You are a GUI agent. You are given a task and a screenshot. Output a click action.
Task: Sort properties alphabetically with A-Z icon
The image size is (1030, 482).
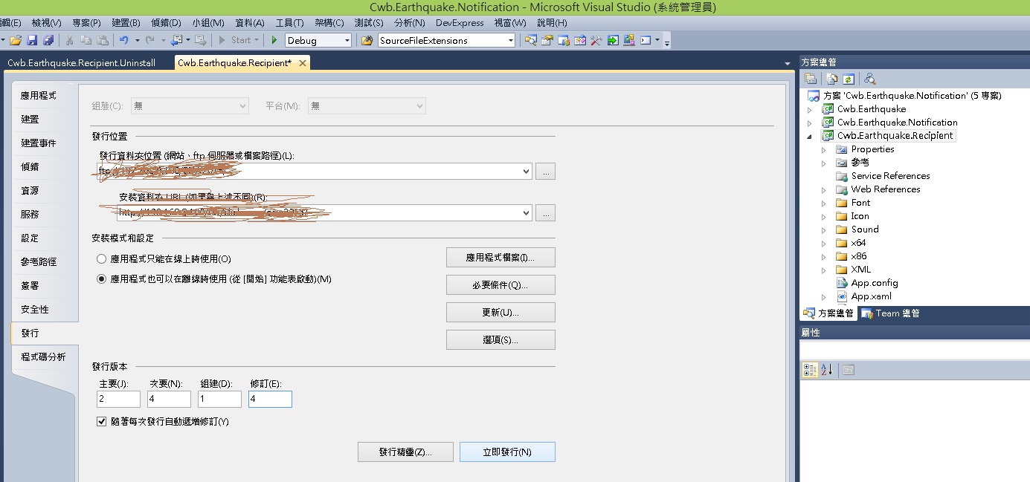point(827,370)
